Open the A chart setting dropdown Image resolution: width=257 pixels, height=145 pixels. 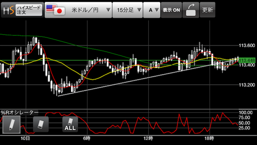(152, 10)
